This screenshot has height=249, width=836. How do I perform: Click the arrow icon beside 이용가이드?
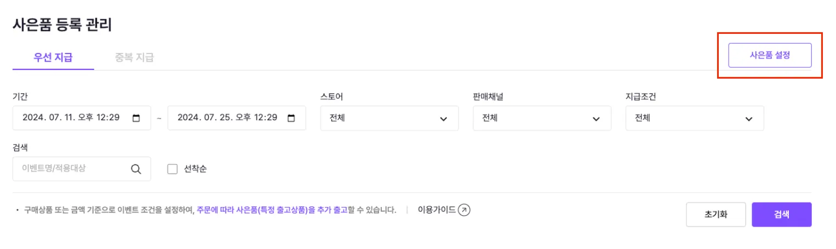464,210
